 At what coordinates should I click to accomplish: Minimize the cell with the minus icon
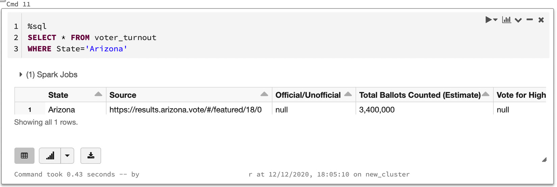pyautogui.click(x=530, y=20)
